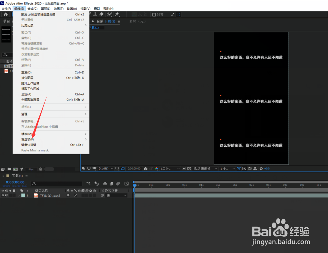
Task: Open the Graph Editor
Action: 127,184
